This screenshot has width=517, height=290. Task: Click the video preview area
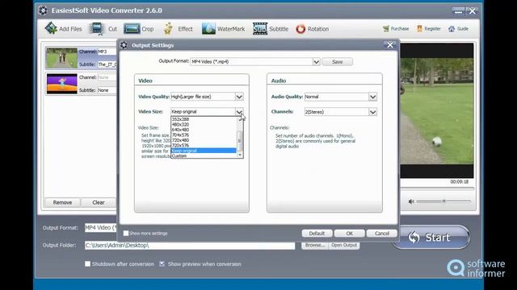coord(437,111)
